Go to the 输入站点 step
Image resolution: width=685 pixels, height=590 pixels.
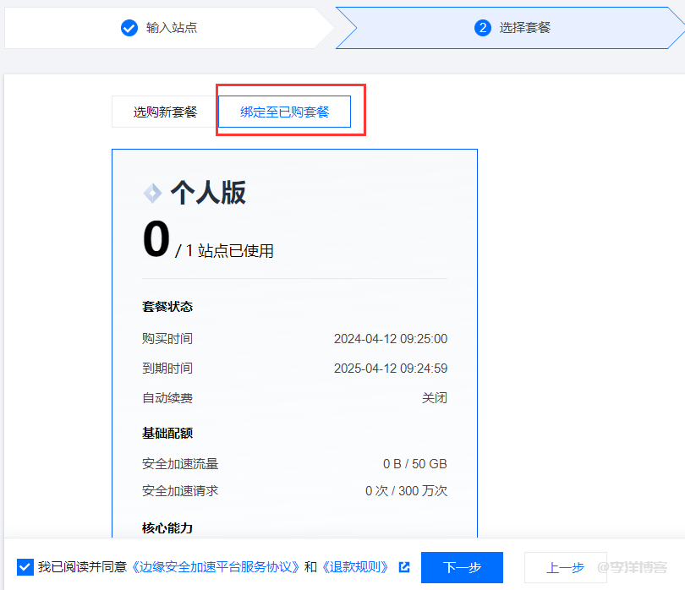tap(172, 28)
